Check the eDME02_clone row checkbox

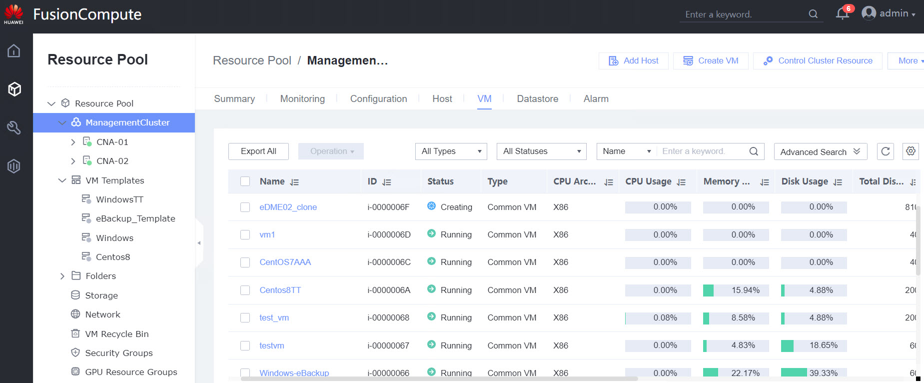pos(245,207)
